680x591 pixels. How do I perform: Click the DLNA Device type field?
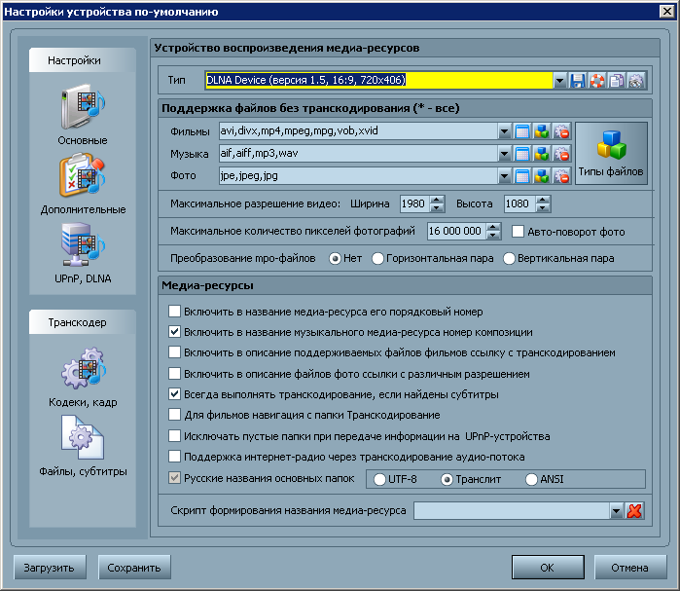pos(379,80)
